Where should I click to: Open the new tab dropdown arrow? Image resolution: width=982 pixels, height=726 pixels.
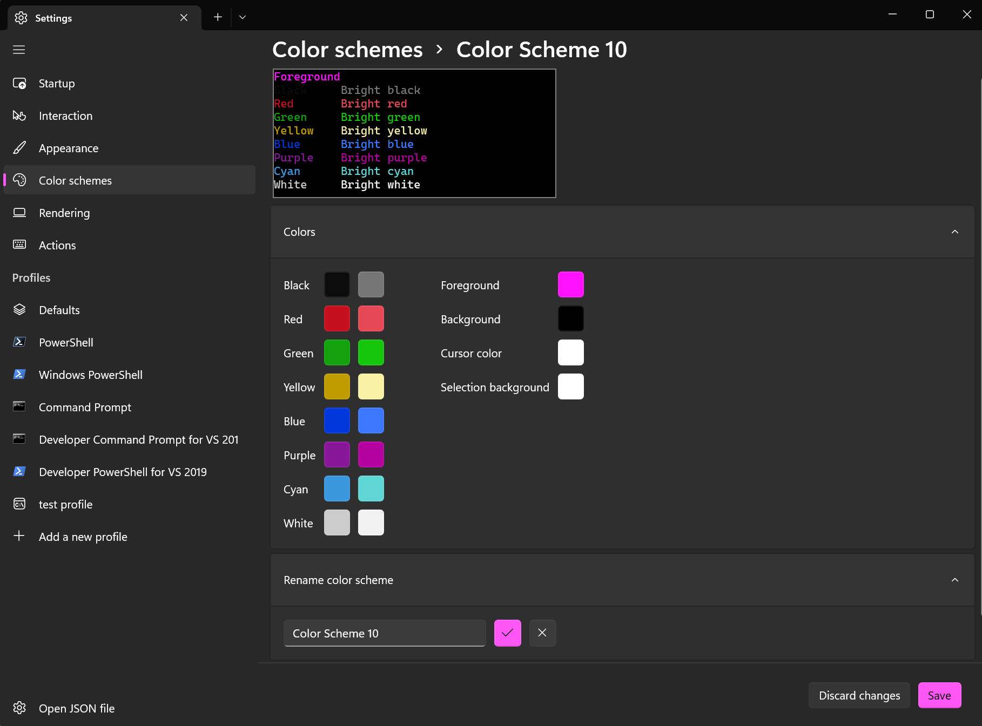coord(243,17)
